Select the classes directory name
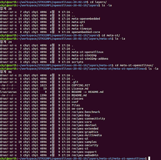Screen dimensions: 161x160 pyautogui.click(x=77, y=98)
